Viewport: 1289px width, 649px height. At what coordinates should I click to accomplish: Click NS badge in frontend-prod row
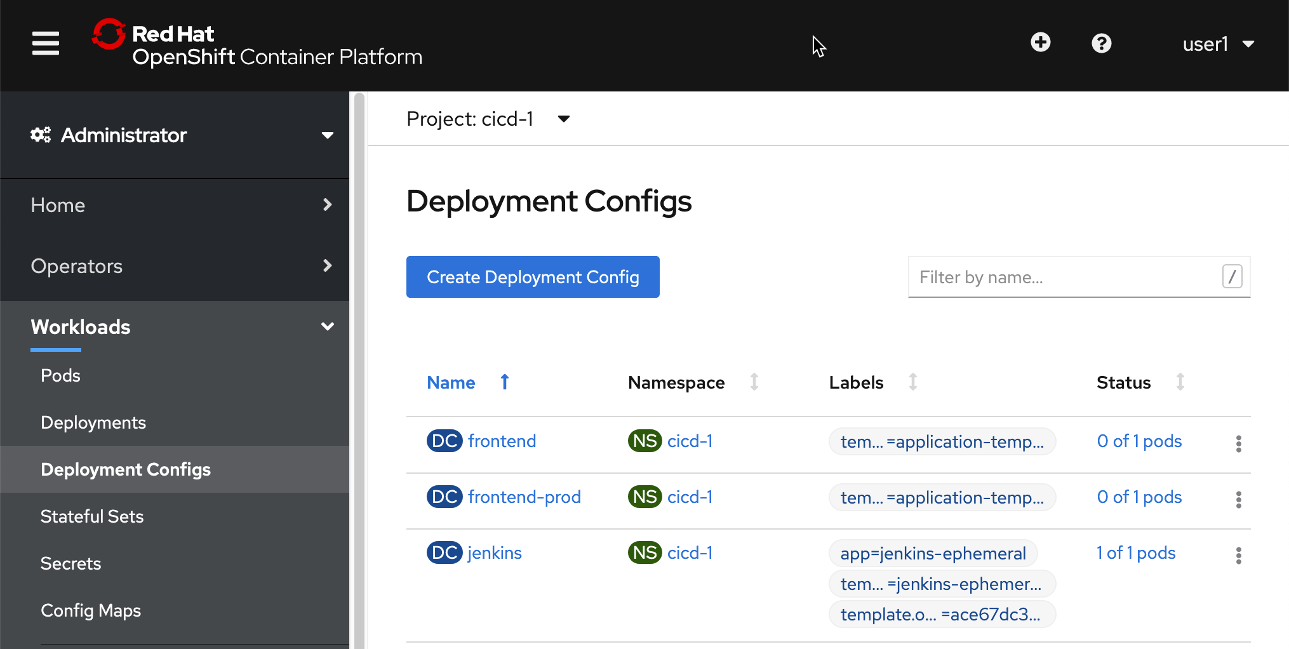coord(645,497)
